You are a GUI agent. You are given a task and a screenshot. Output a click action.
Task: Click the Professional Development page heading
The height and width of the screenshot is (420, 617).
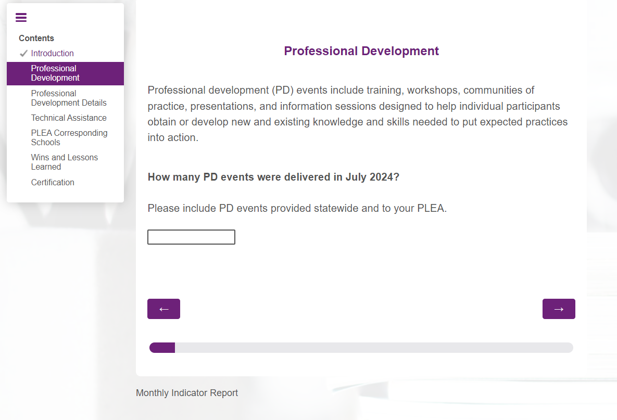361,51
